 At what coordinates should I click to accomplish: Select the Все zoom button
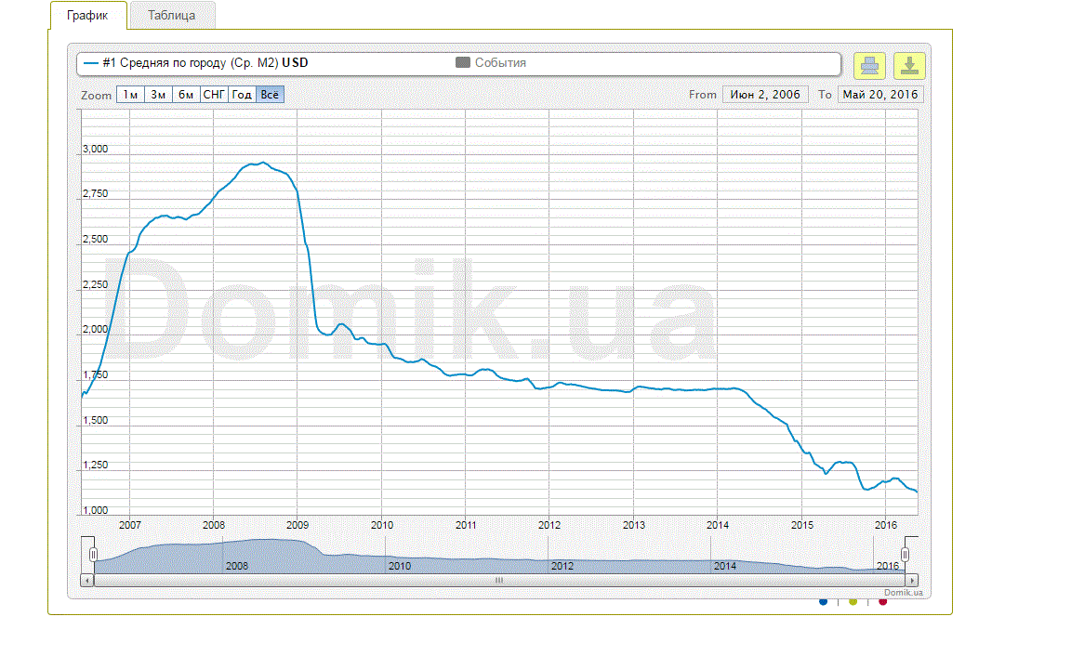(270, 95)
